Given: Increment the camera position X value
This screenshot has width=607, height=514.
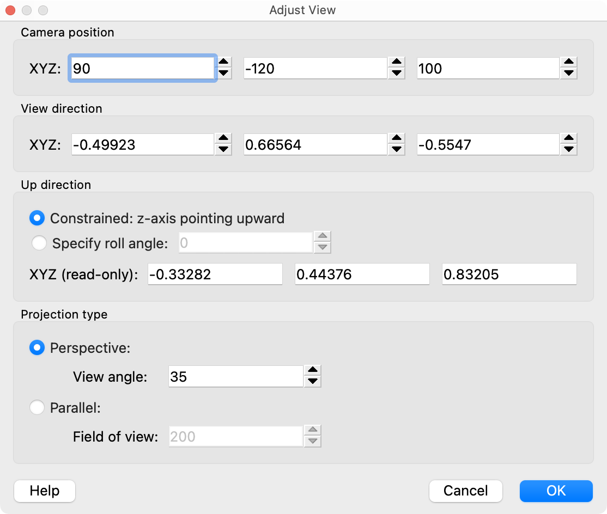Looking at the screenshot, I should (x=223, y=63).
